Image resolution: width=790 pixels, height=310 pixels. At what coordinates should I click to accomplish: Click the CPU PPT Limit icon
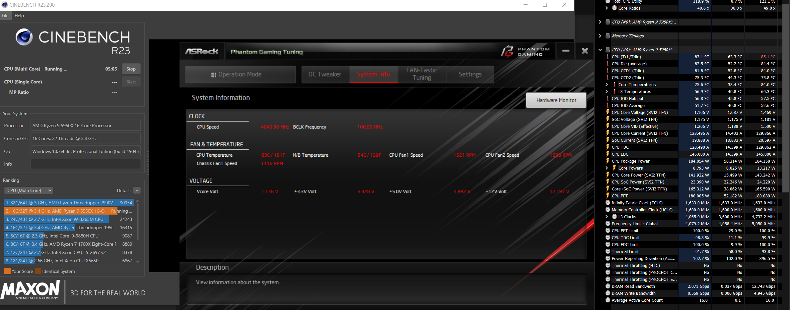(x=608, y=231)
